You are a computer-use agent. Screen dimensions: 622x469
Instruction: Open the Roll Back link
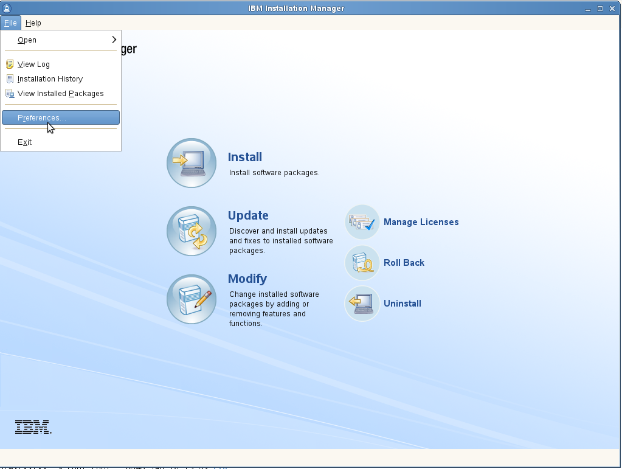pos(404,263)
